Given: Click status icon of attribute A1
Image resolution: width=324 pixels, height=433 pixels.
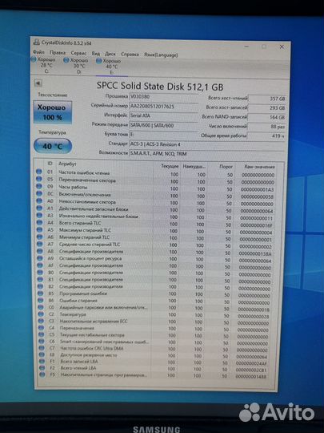Looking at the screenshot, I should pyautogui.click(x=39, y=208).
